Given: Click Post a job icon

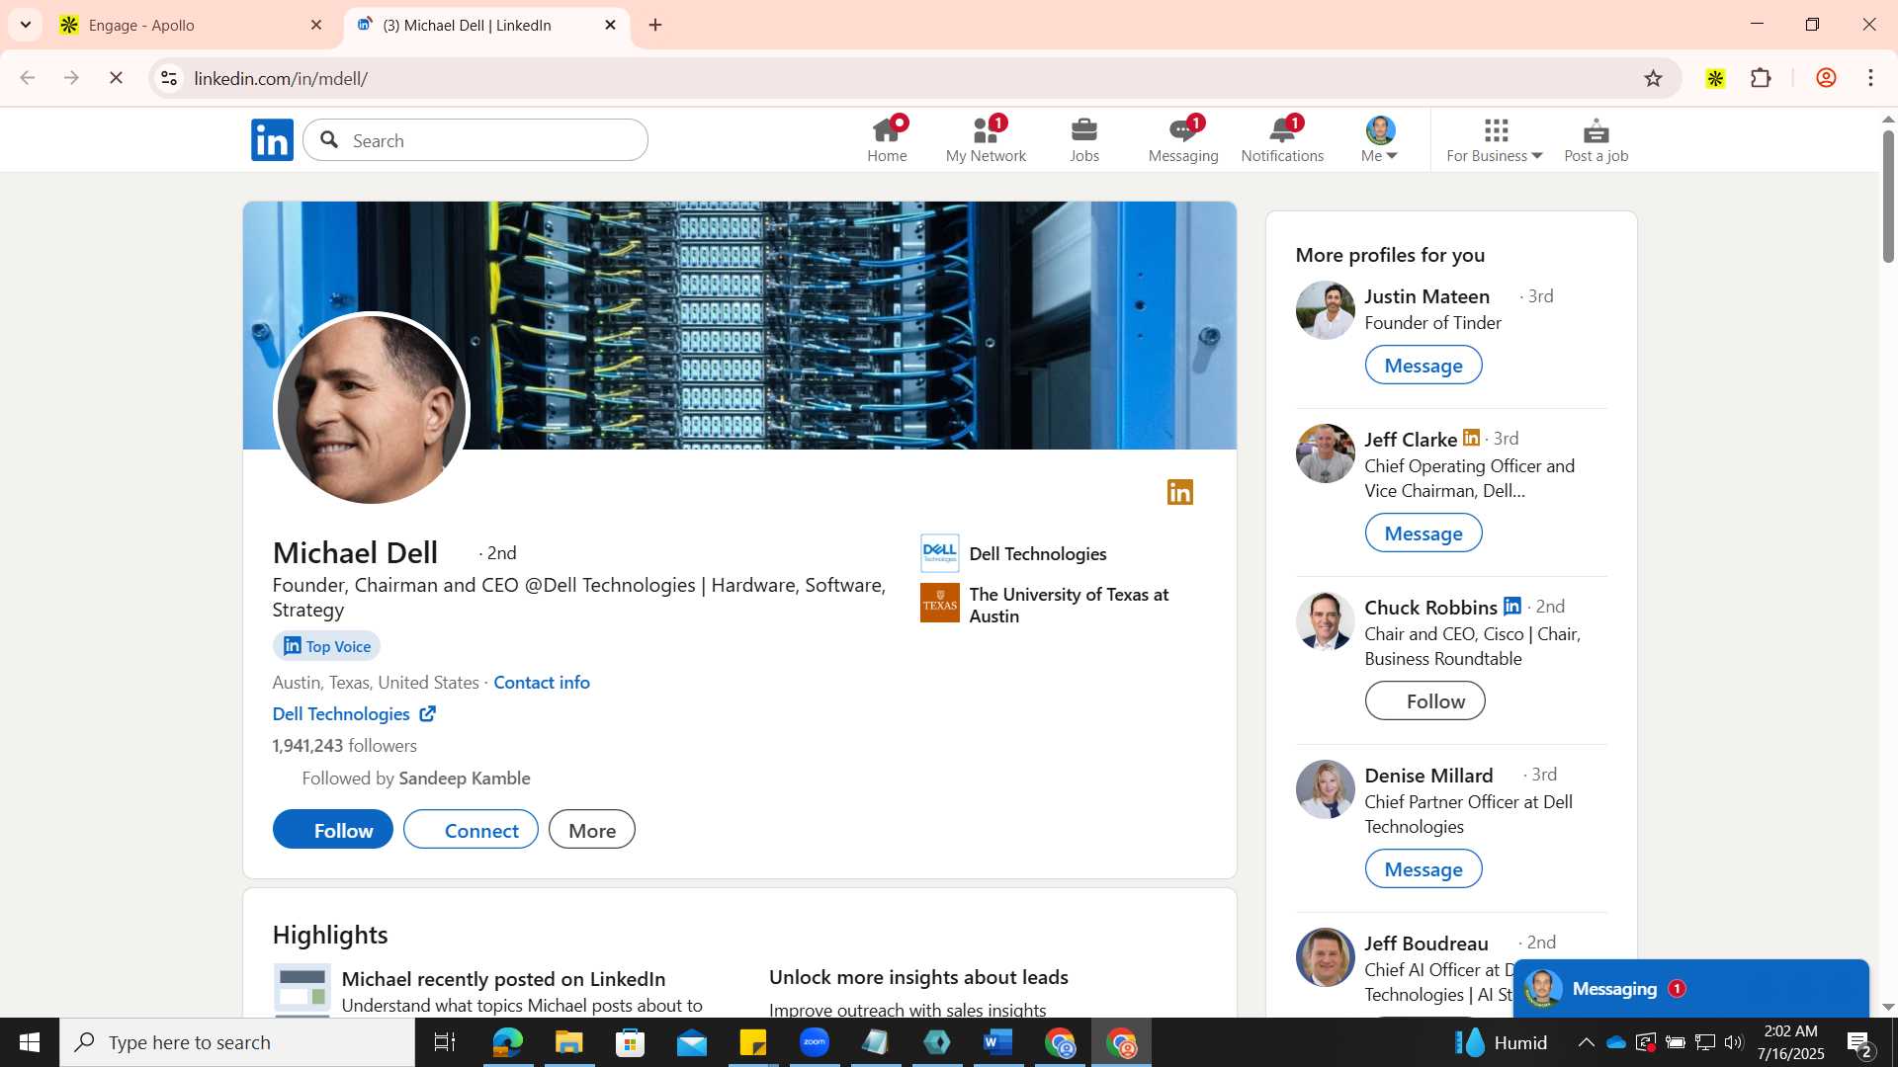Looking at the screenshot, I should pos(1596,140).
